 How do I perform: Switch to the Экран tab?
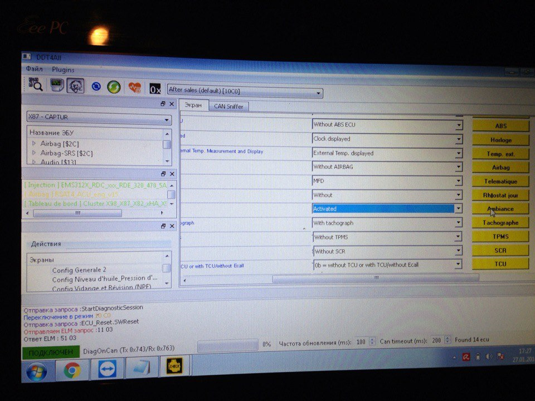click(x=193, y=105)
